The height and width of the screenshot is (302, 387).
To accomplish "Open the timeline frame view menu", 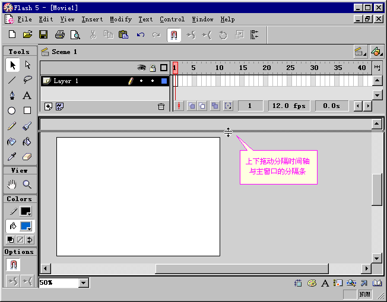I will [x=377, y=68].
